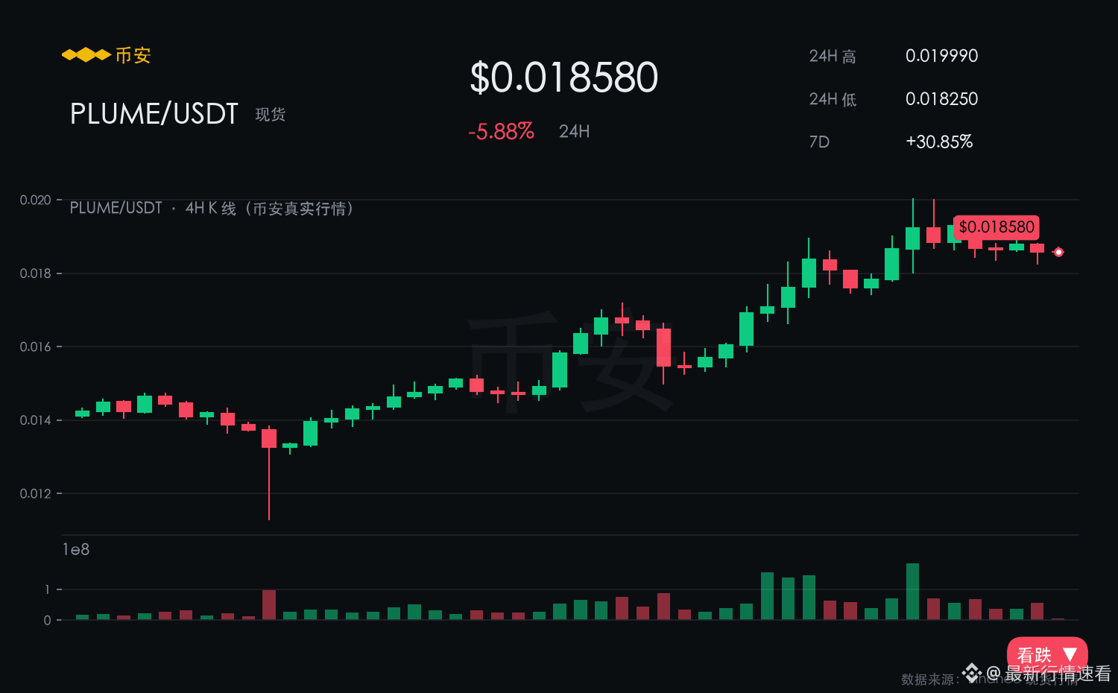The width and height of the screenshot is (1118, 693).
Task: Click the 现货 spot label
Action: pyautogui.click(x=270, y=115)
